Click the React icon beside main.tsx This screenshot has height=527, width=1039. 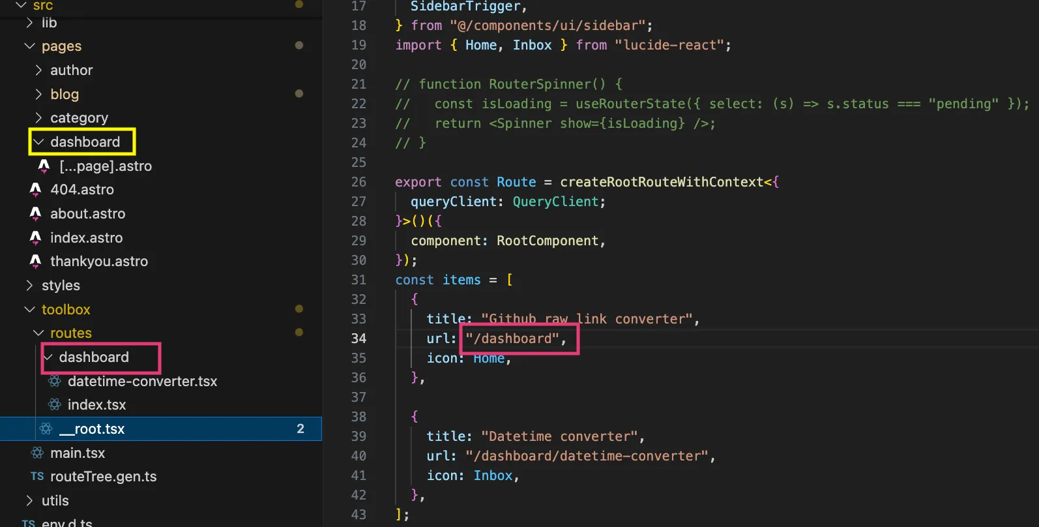click(38, 453)
